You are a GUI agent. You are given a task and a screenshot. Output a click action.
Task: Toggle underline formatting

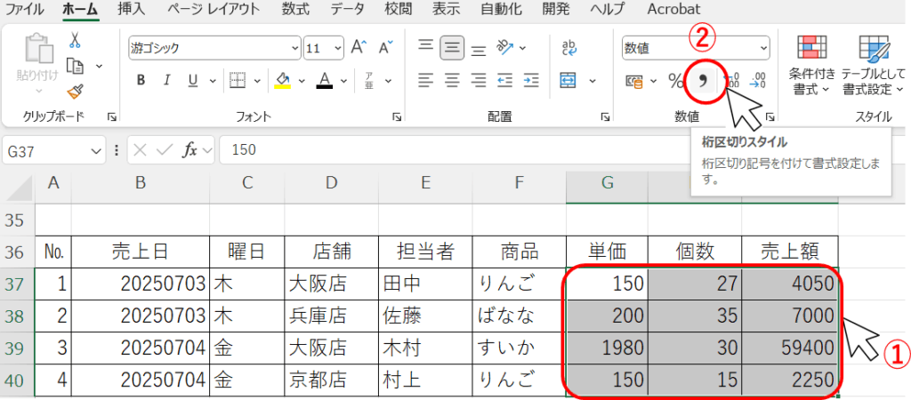pos(190,81)
